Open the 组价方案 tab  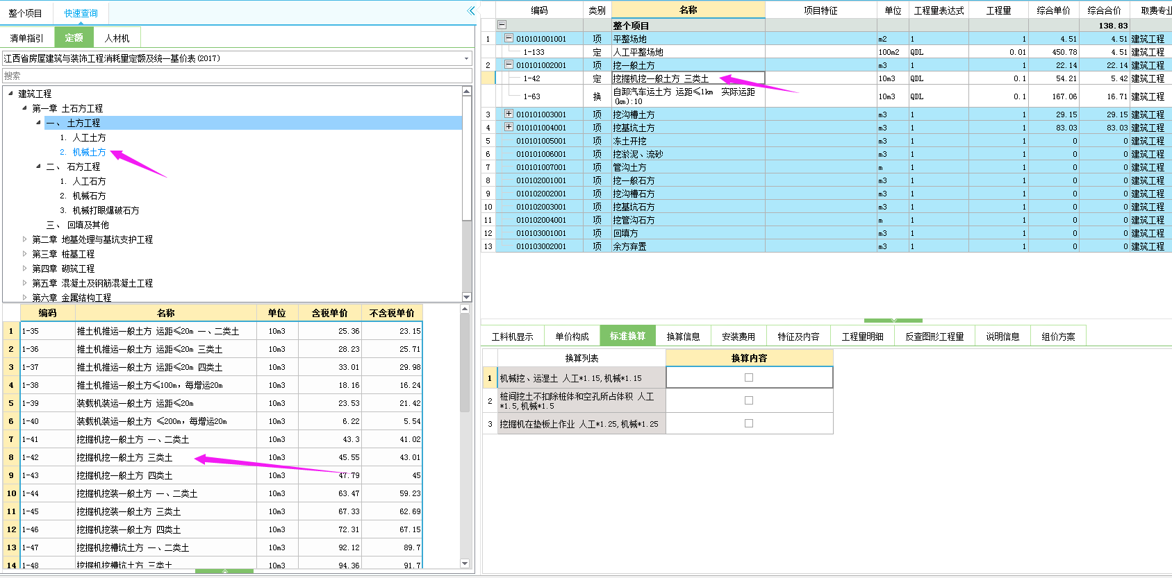1058,337
